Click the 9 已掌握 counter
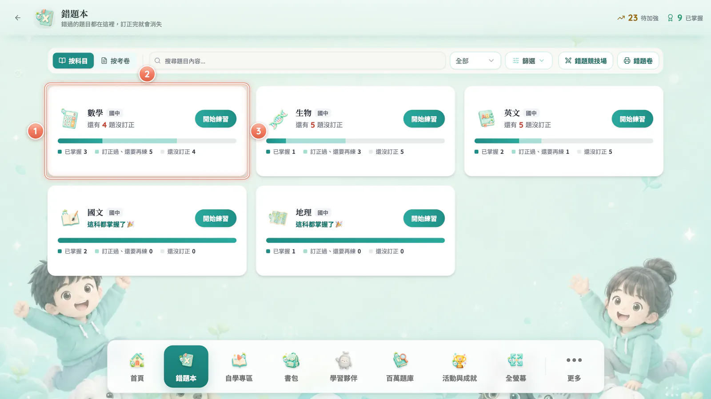 685,18
